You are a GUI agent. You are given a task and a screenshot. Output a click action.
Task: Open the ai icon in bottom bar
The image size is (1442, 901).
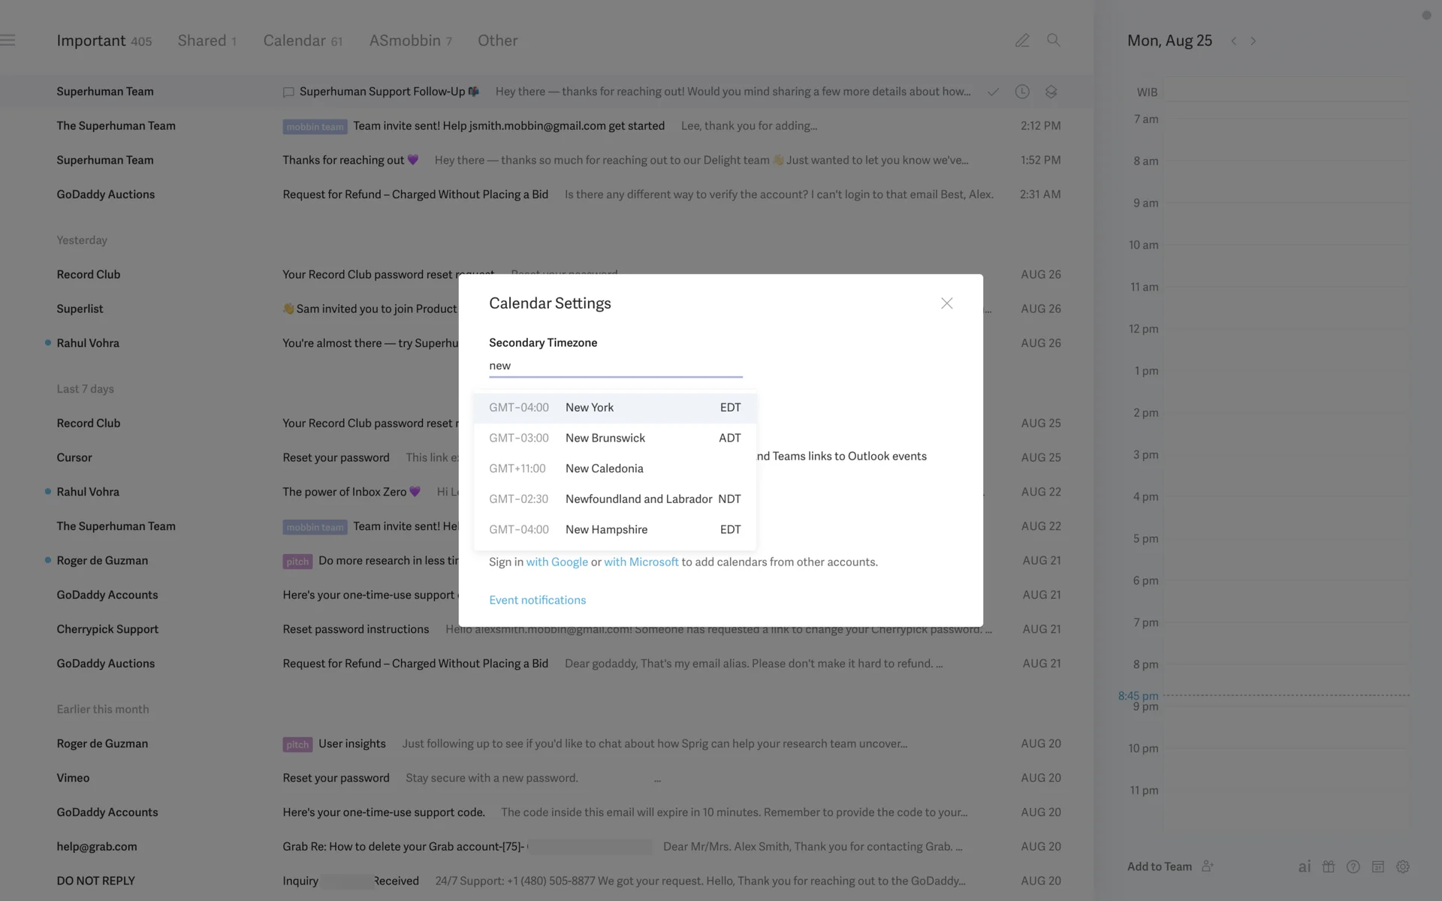[x=1305, y=866]
